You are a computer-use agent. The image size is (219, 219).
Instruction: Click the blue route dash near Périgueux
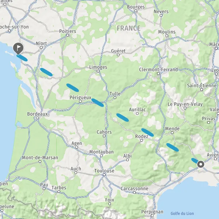(97, 103)
